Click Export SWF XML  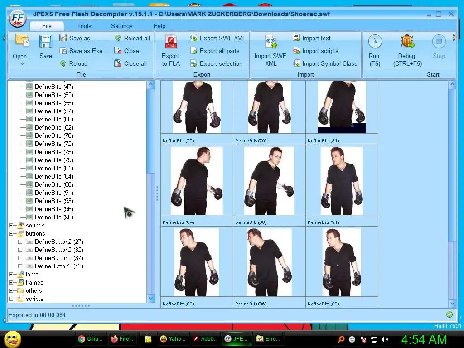click(x=218, y=38)
